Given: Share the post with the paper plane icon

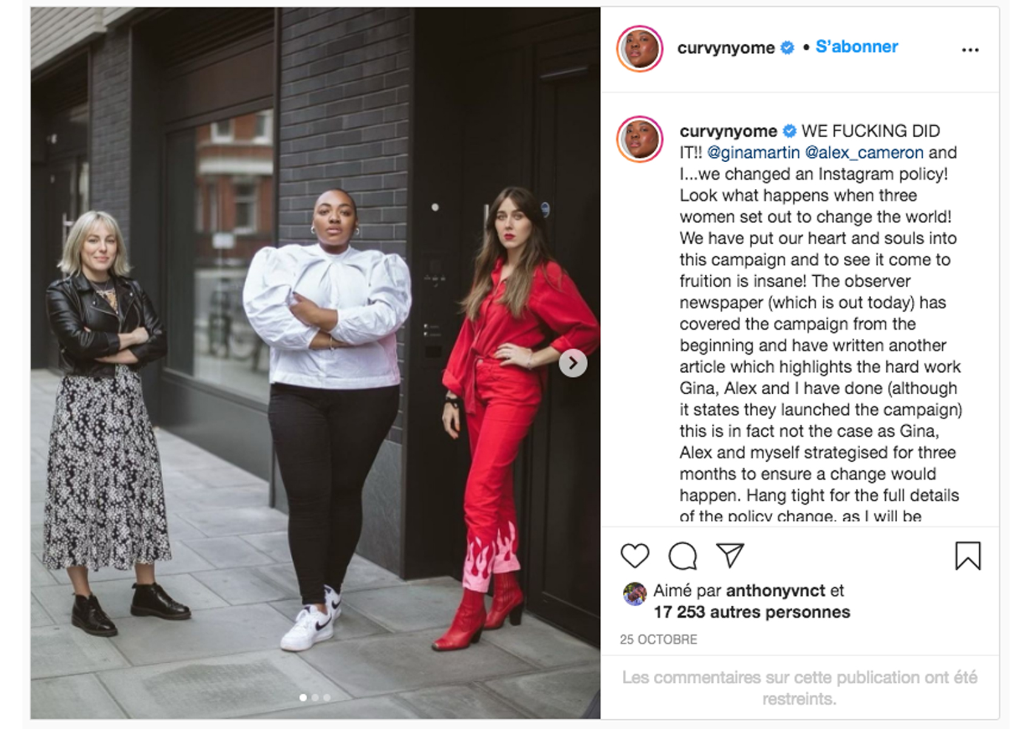Looking at the screenshot, I should (730, 555).
